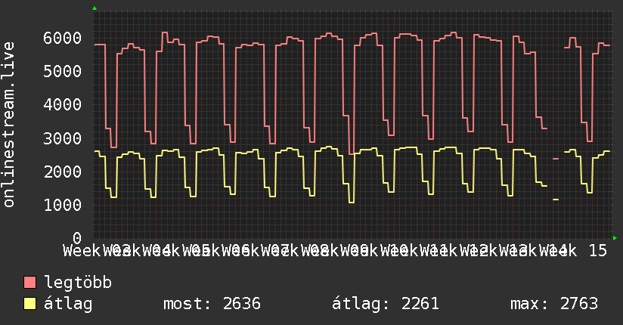
Task: Click the yellow átlag legend color swatch
Action: click(x=29, y=304)
